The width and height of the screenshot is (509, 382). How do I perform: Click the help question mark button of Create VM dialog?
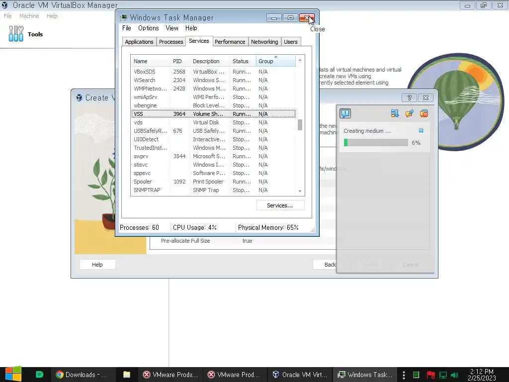coord(410,97)
